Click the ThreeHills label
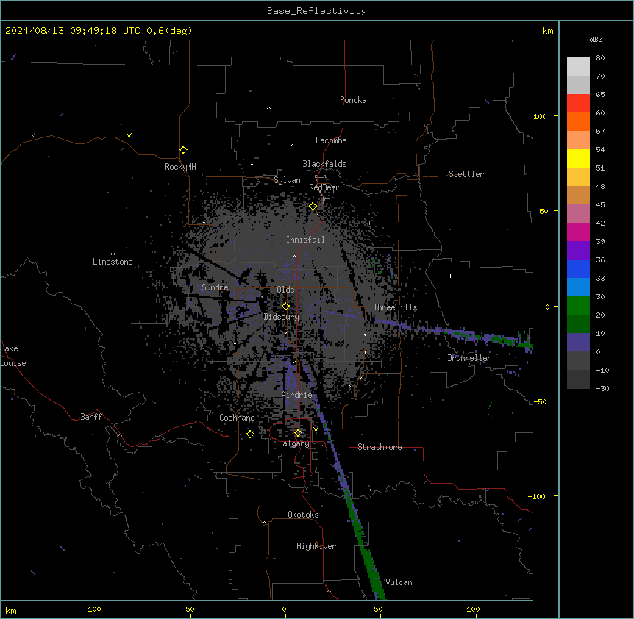Viewport: 634px width, 619px height. point(395,307)
